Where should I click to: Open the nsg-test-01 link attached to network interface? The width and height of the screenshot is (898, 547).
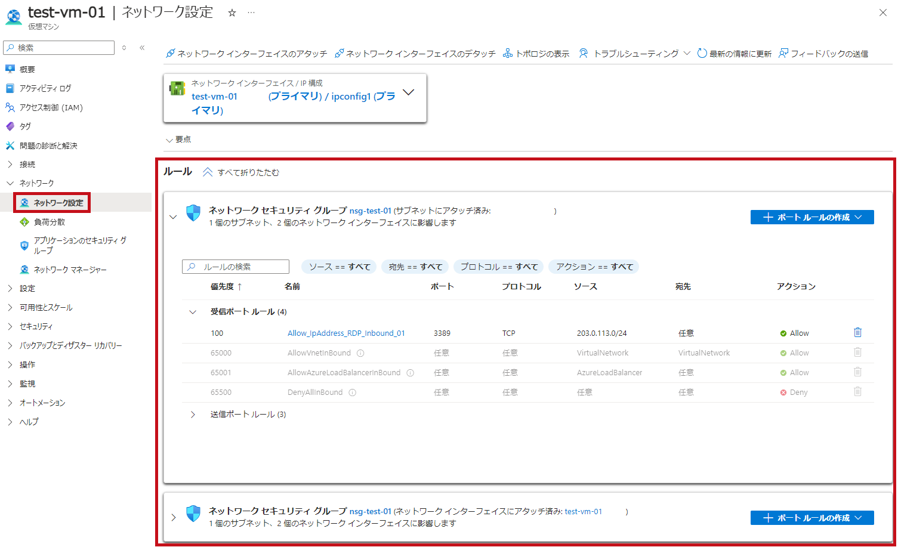[371, 511]
